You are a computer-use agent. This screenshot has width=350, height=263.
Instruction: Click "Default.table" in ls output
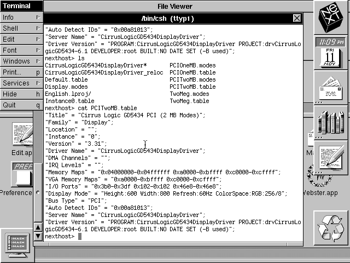coord(67,79)
